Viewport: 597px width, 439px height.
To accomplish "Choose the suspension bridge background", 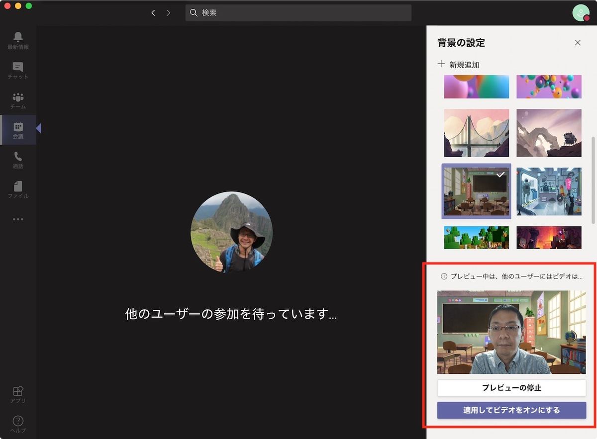I will coord(477,133).
